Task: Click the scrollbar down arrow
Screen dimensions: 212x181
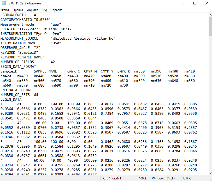Action: pos(210,173)
